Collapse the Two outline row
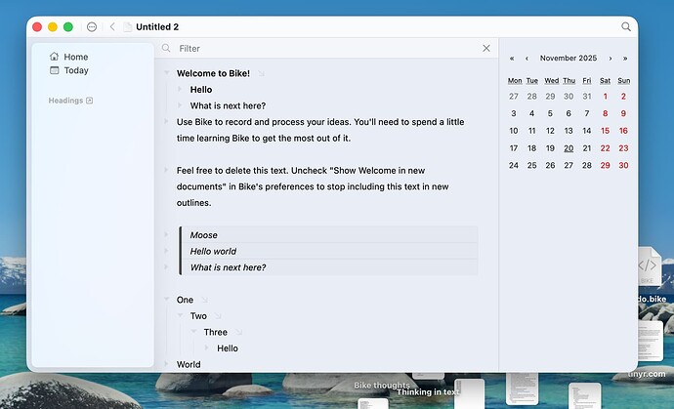Screen dimensions: 674x409 181,316
